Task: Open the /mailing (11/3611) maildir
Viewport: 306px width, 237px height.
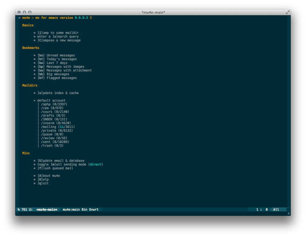Action: 58,127
